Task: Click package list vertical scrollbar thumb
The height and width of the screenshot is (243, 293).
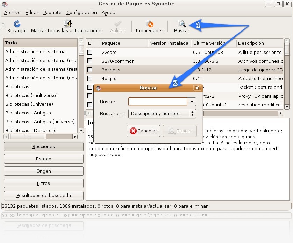Action: point(287,49)
